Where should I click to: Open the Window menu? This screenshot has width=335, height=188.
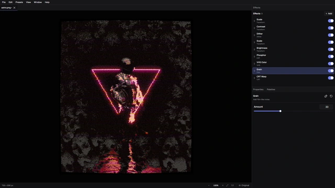pyautogui.click(x=38, y=2)
